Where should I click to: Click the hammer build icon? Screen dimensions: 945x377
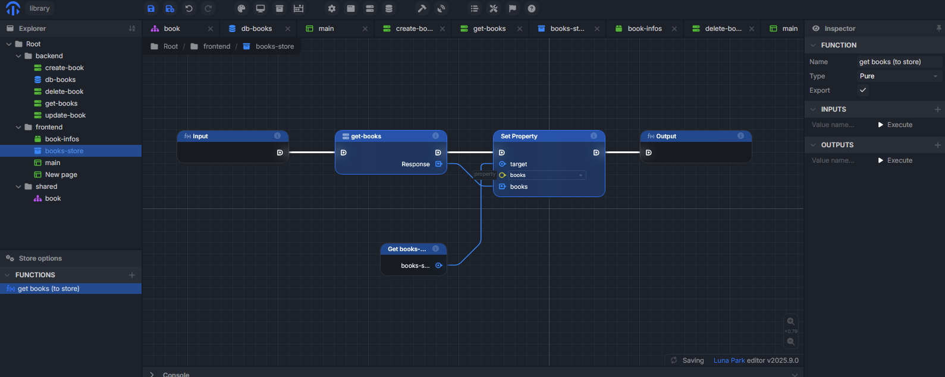point(422,8)
